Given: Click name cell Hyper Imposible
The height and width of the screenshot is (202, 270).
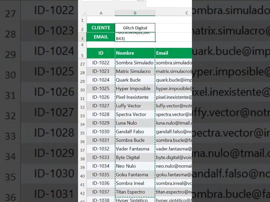Looking at the screenshot, I should coord(135,88).
